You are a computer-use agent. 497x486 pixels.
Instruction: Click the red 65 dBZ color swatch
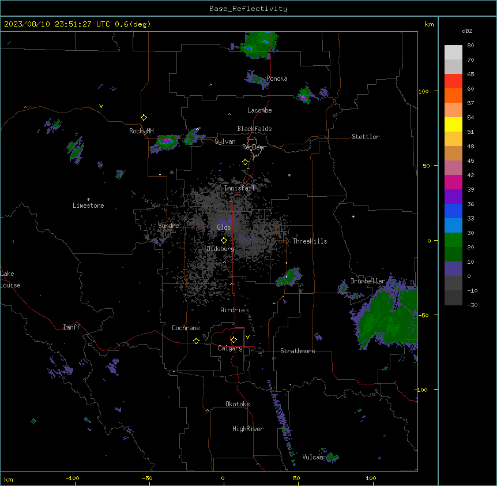(x=453, y=81)
